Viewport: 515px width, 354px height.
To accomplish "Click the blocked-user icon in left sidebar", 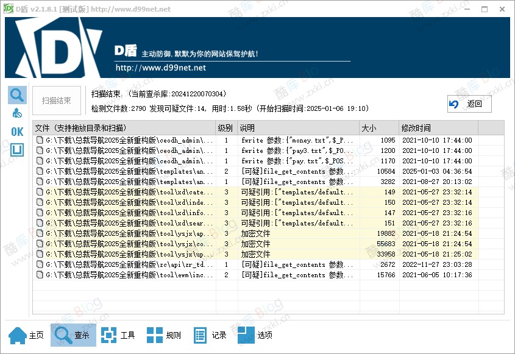I will (x=17, y=113).
